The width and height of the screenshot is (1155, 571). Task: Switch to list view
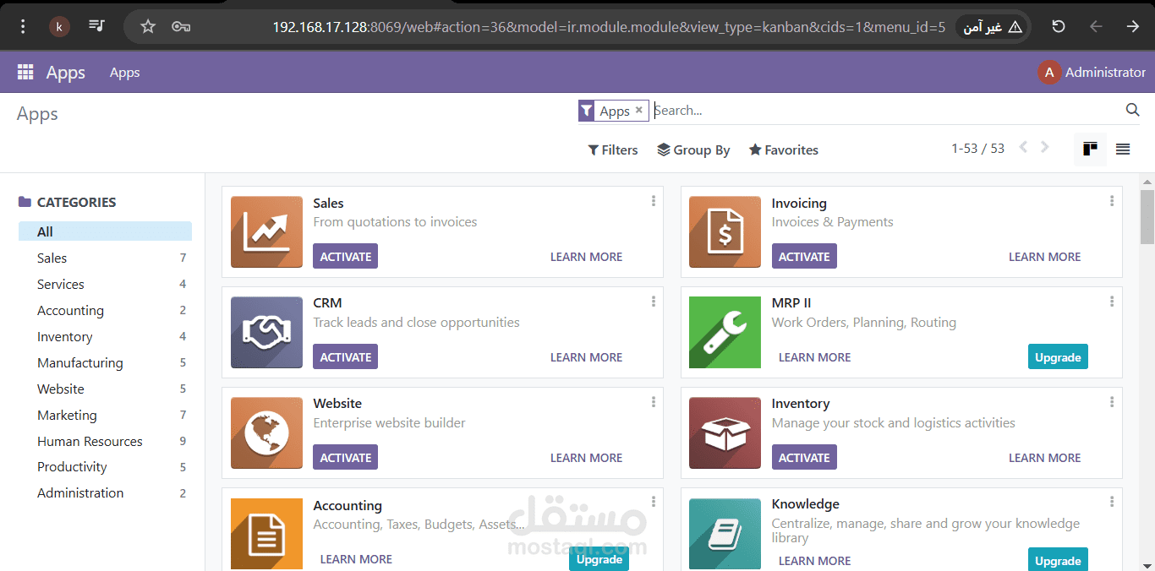point(1123,150)
